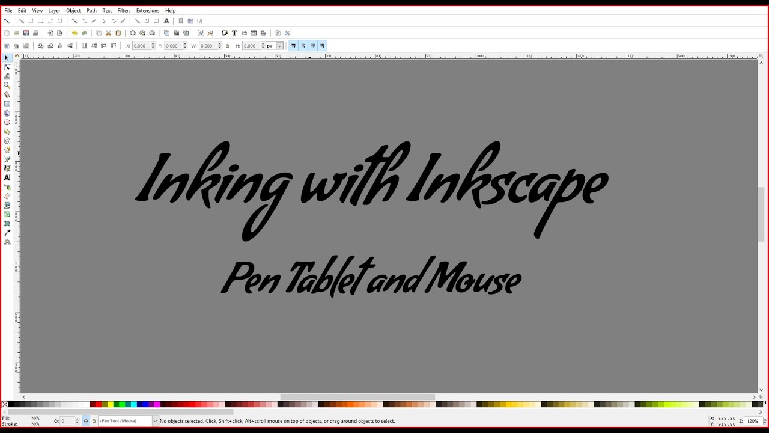Choose the Star and polygon tool
The height and width of the screenshot is (433, 769).
[x=7, y=131]
